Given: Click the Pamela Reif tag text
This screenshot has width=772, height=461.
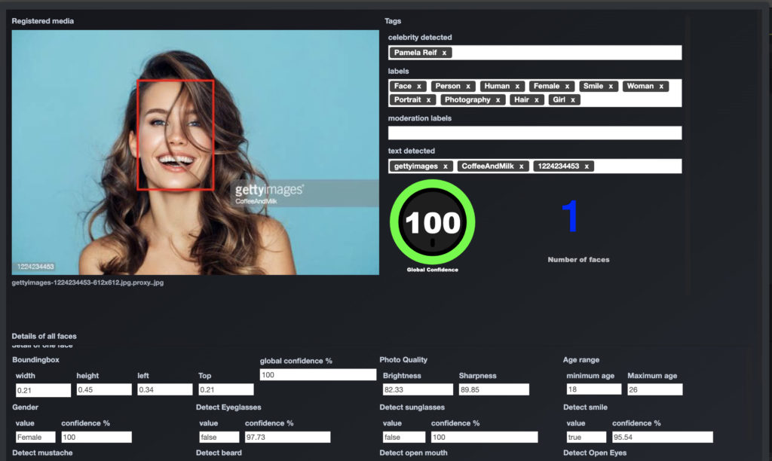Looking at the screenshot, I should tap(415, 53).
